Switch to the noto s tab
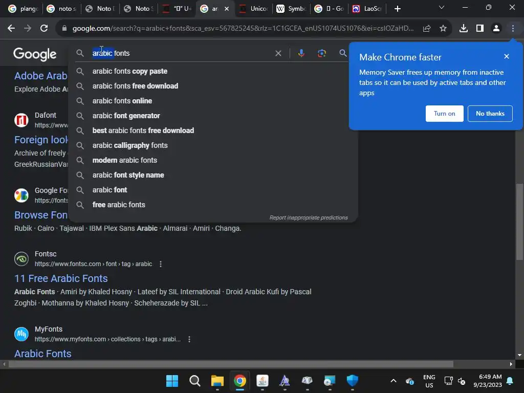The width and height of the screenshot is (524, 393). tap(62, 9)
